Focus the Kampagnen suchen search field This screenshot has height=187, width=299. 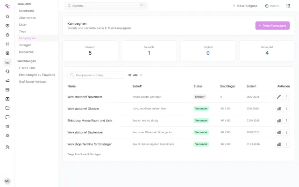coord(96,75)
